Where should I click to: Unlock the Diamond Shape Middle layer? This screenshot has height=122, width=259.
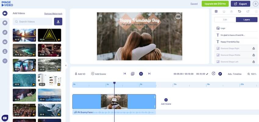click(x=254, y=55)
